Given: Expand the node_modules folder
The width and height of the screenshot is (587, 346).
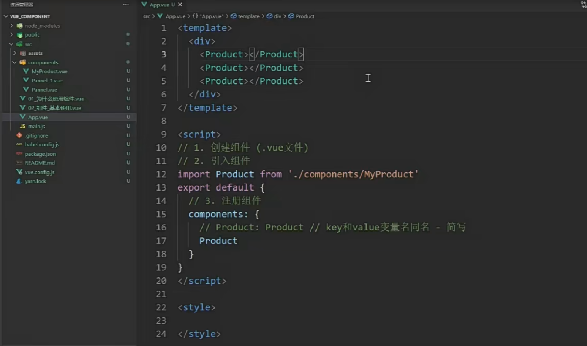Looking at the screenshot, I should coord(12,26).
